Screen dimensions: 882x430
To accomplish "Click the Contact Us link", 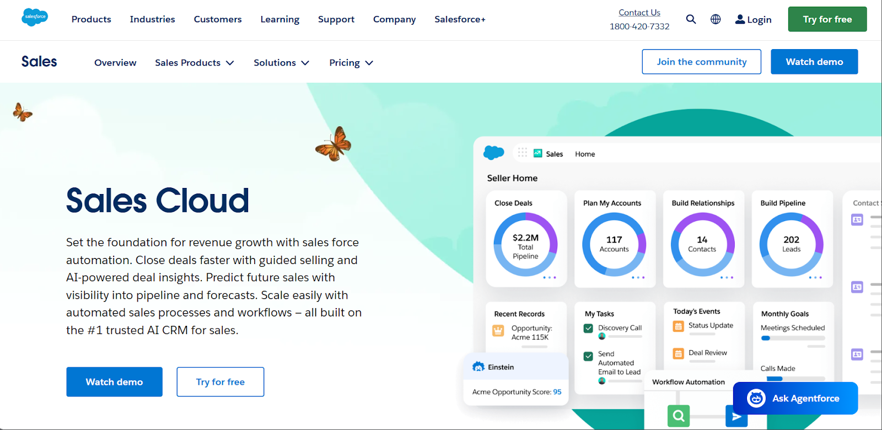I will 639,12.
